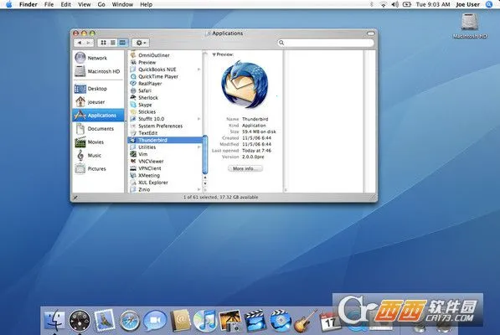Open the Edit menu
Viewport: 500px width, 335px height.
tap(65, 4)
